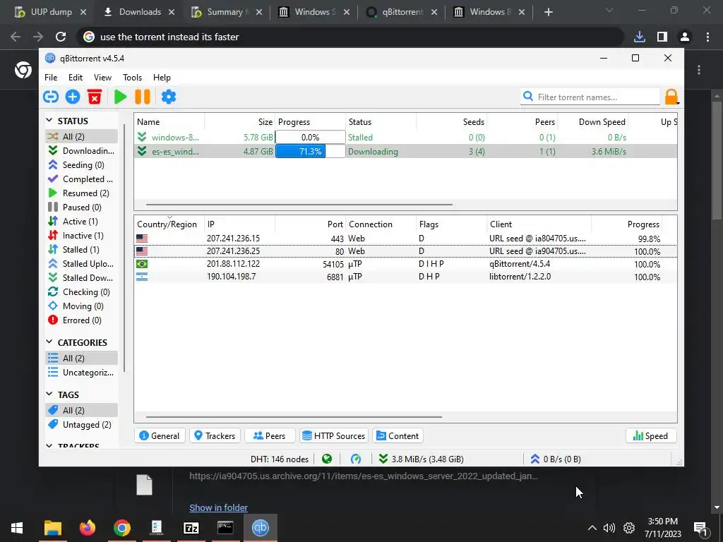Viewport: 723px width, 542px height.
Task: Open Firefox from the taskbar
Action: (x=87, y=528)
